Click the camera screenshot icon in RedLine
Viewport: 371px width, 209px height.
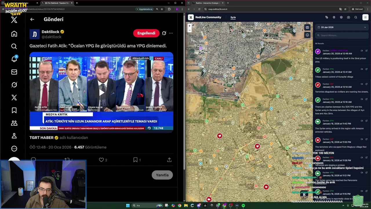[x=348, y=17]
